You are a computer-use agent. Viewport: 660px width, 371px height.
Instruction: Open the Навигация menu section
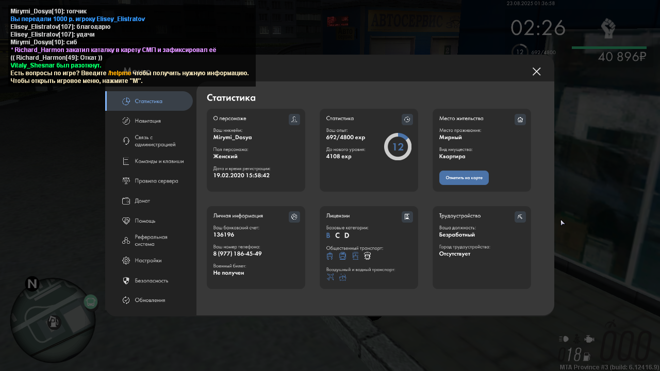pos(149,121)
